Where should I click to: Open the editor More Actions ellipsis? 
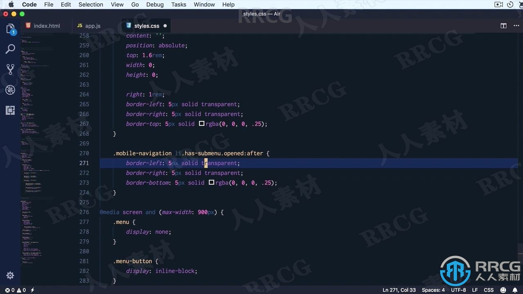tap(516, 26)
